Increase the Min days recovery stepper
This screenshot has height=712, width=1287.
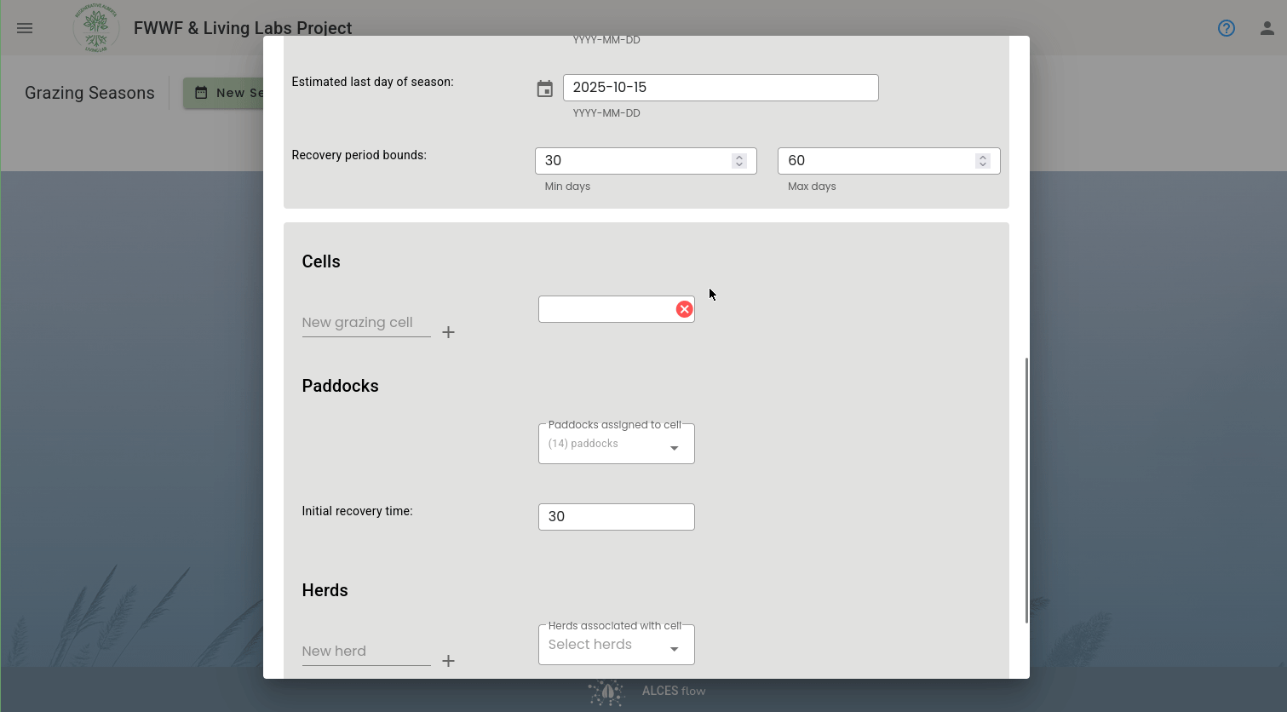pos(739,157)
